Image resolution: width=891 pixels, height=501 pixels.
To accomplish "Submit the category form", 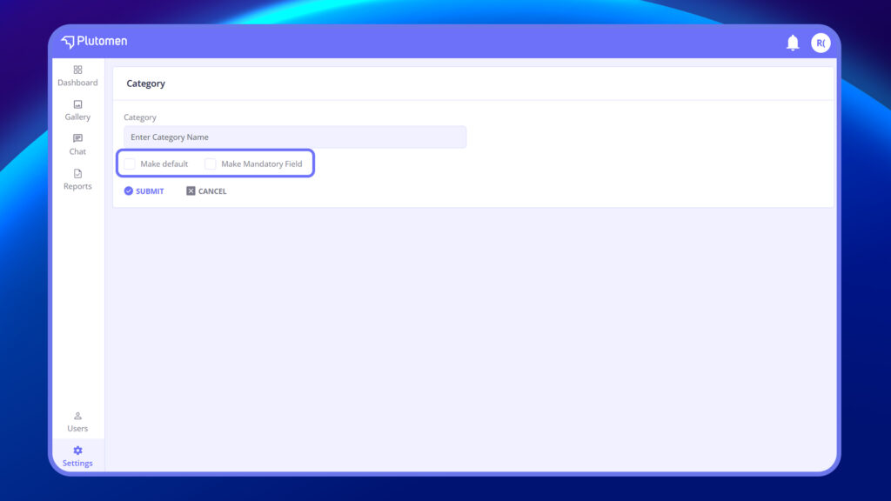I will click(x=144, y=190).
